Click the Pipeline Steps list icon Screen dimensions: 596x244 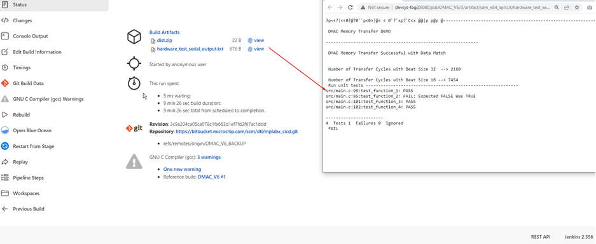tap(5, 177)
